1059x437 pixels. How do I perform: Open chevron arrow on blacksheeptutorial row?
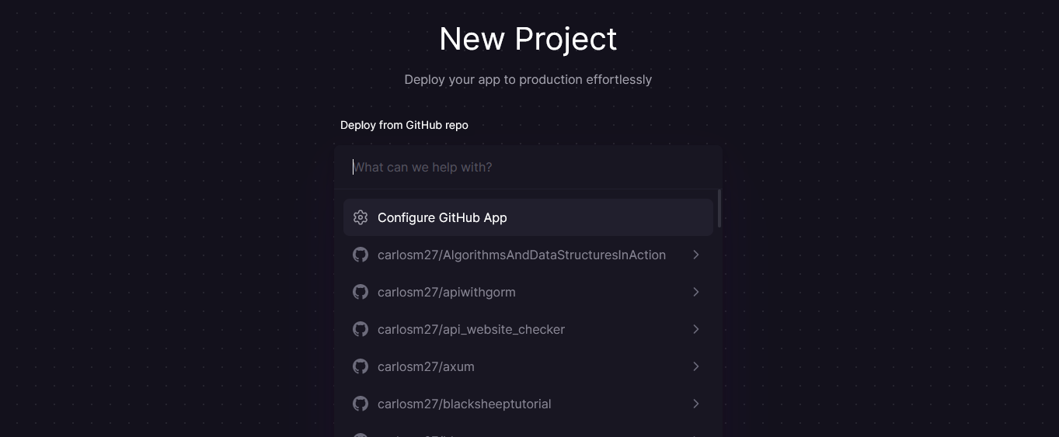696,404
